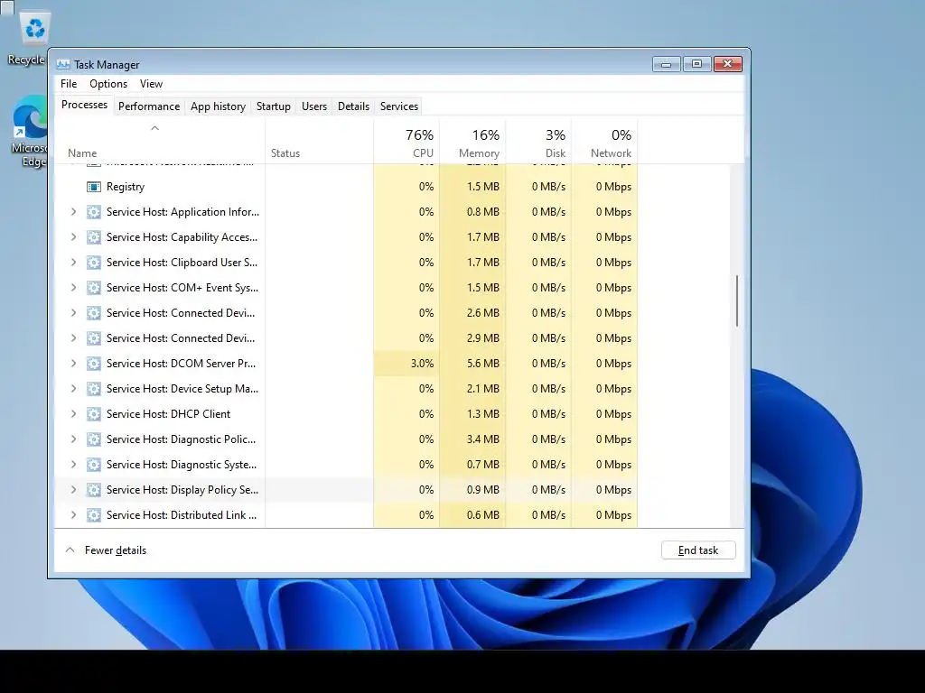The image size is (925, 693).
Task: Click the End task button
Action: (x=698, y=550)
